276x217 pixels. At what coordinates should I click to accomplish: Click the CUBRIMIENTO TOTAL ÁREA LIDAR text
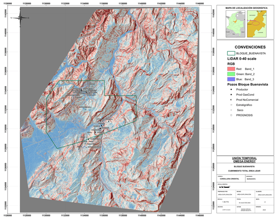point(245,170)
